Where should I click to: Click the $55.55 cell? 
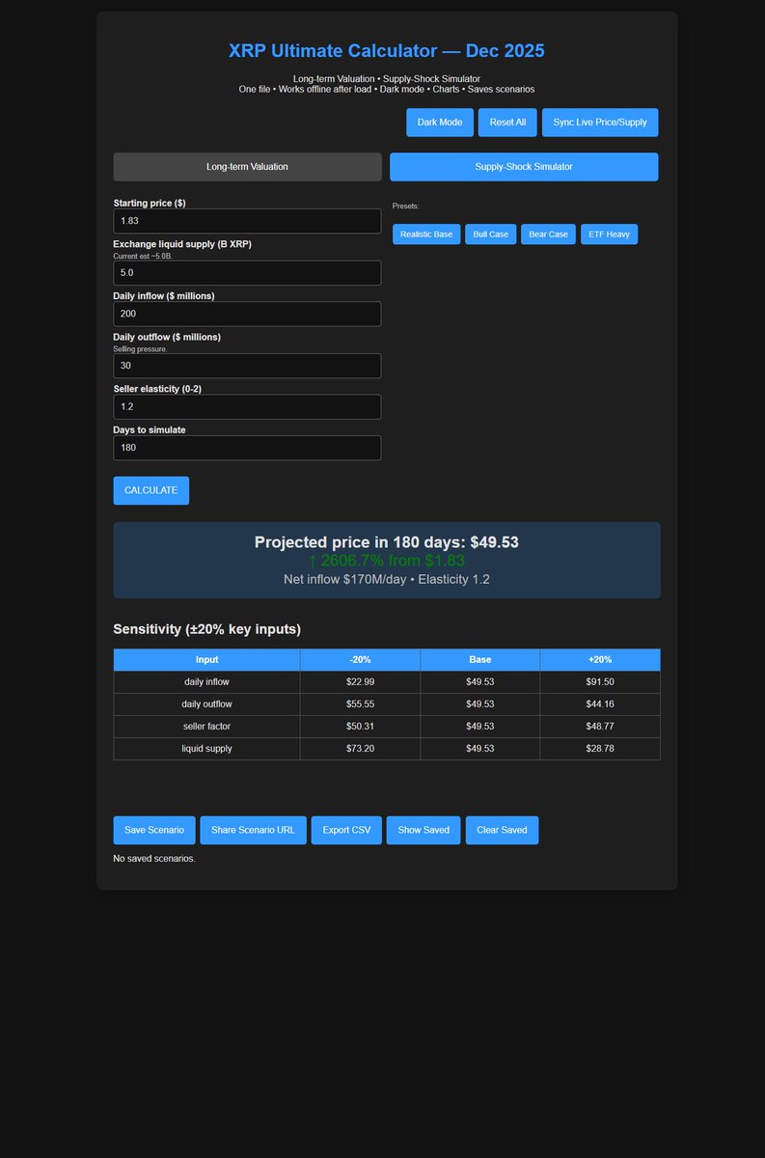pyautogui.click(x=360, y=704)
